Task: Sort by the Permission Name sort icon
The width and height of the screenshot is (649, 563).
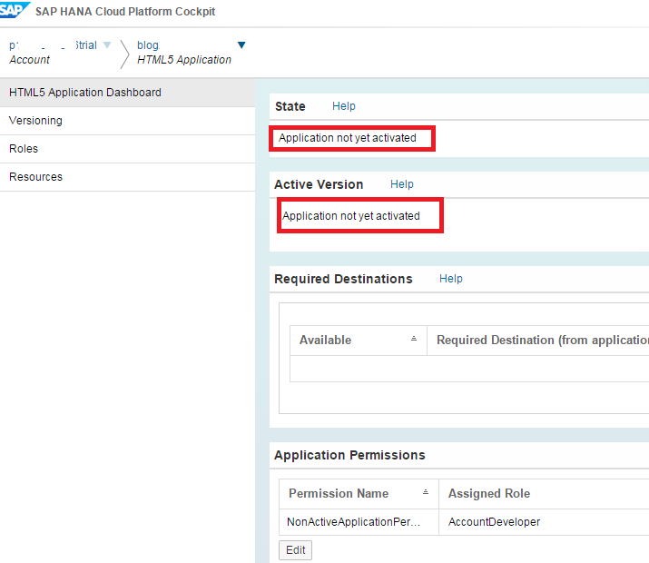Action: coord(425,492)
